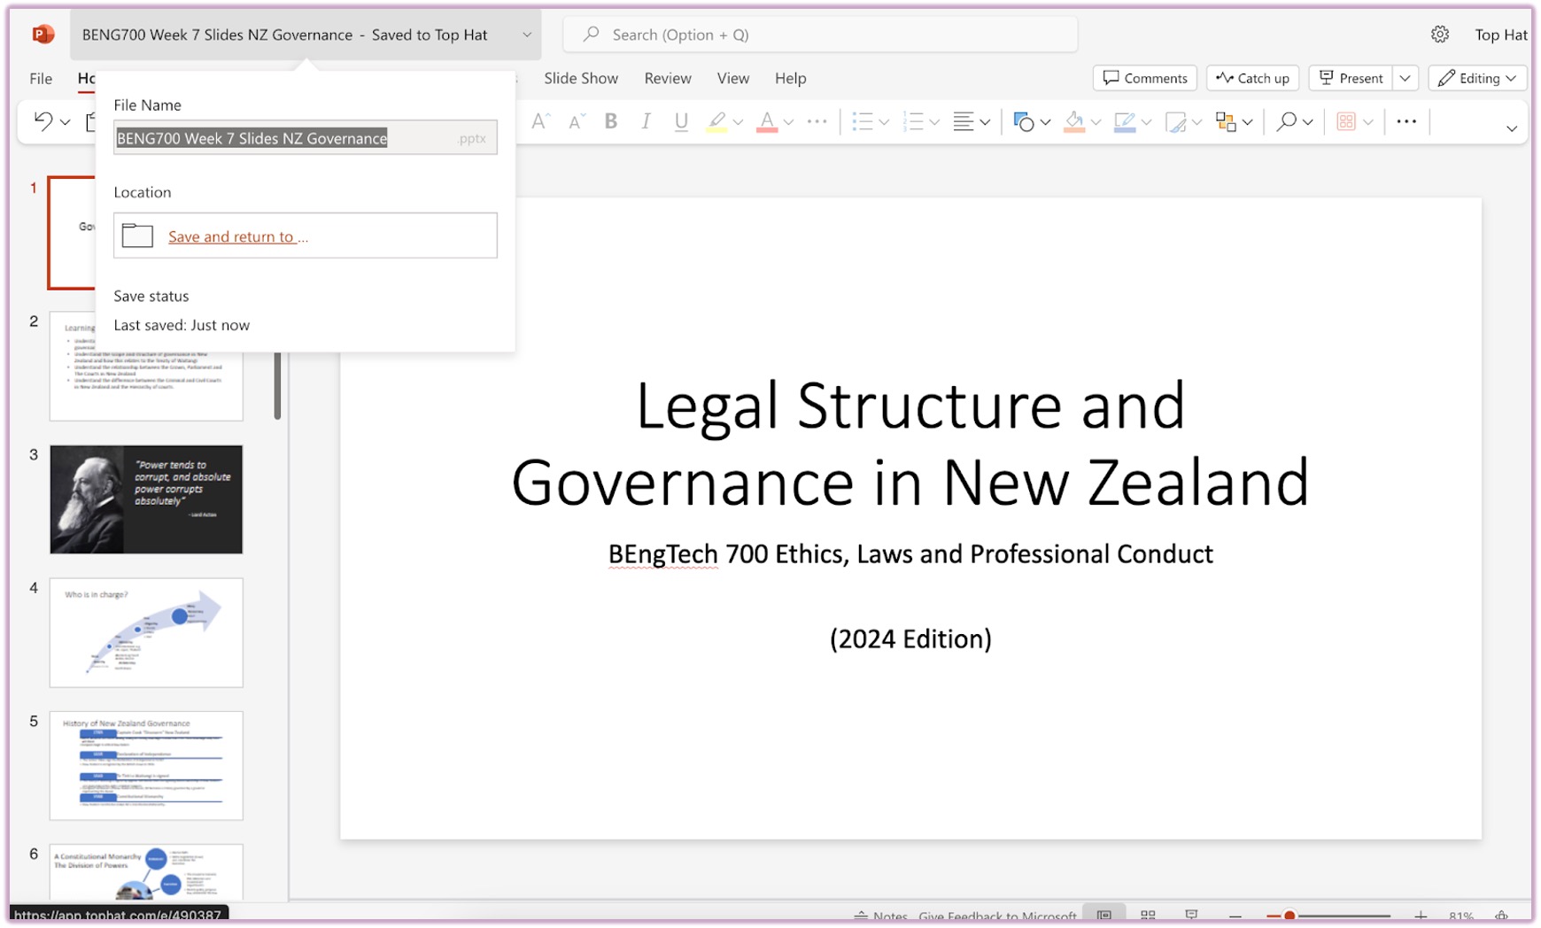Click the zoom slider handle
Viewport: 1541px width, 928px height.
pyautogui.click(x=1289, y=916)
